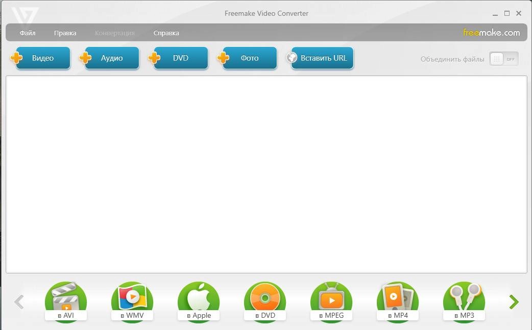Viewport: 532px width, 330px height.
Task: Open the Справка menu
Action: click(x=166, y=33)
